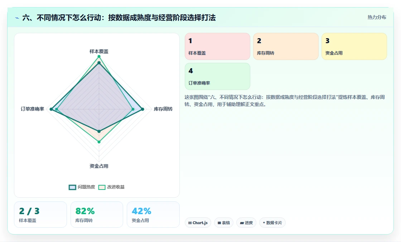Click the 进度 tag chip
Screen dimensions: 401x242
[246, 223]
